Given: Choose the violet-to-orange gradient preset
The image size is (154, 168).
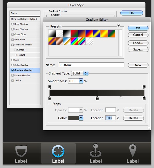Looking at the screenshot, I should 82,34.
